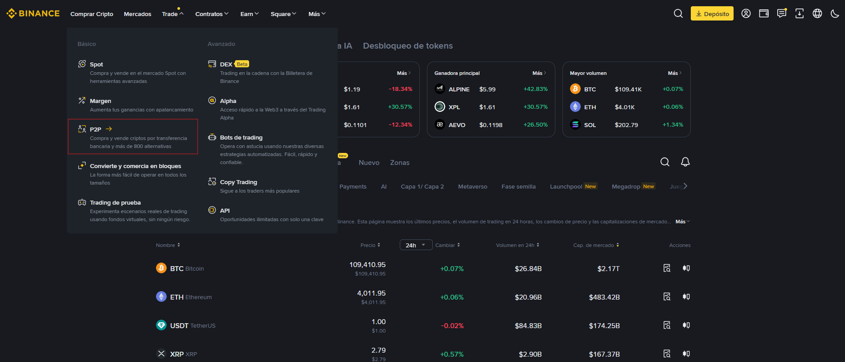Open Mercados menu item
This screenshot has height=362, width=845.
click(x=138, y=14)
